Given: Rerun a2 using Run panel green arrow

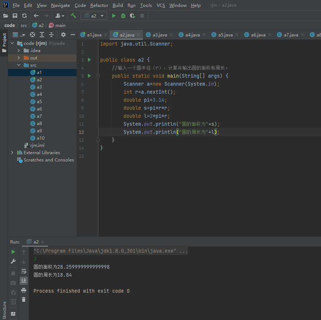Looking at the screenshot, I should (x=13, y=252).
